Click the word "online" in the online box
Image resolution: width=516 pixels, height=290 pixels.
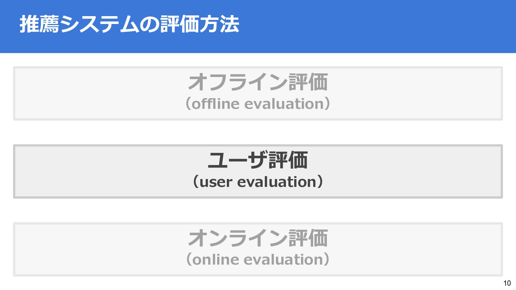[216, 260]
